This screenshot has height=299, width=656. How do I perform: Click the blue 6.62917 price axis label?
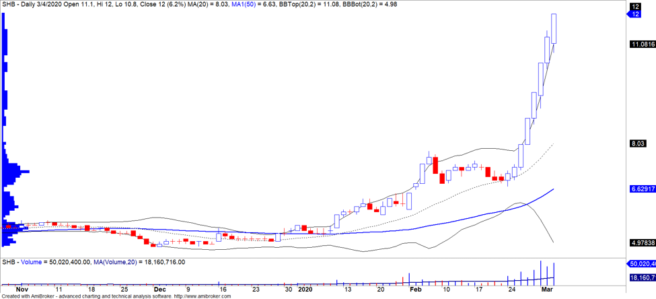(x=642, y=190)
